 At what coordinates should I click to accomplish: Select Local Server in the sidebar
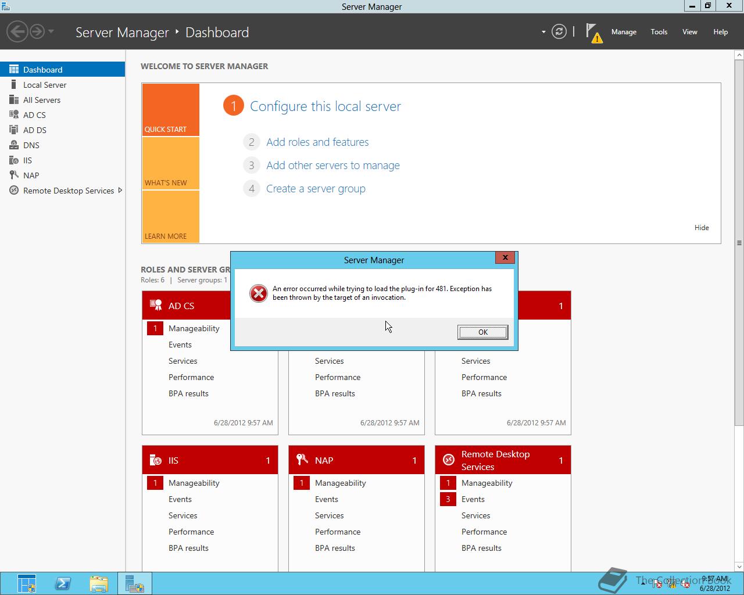click(62, 84)
